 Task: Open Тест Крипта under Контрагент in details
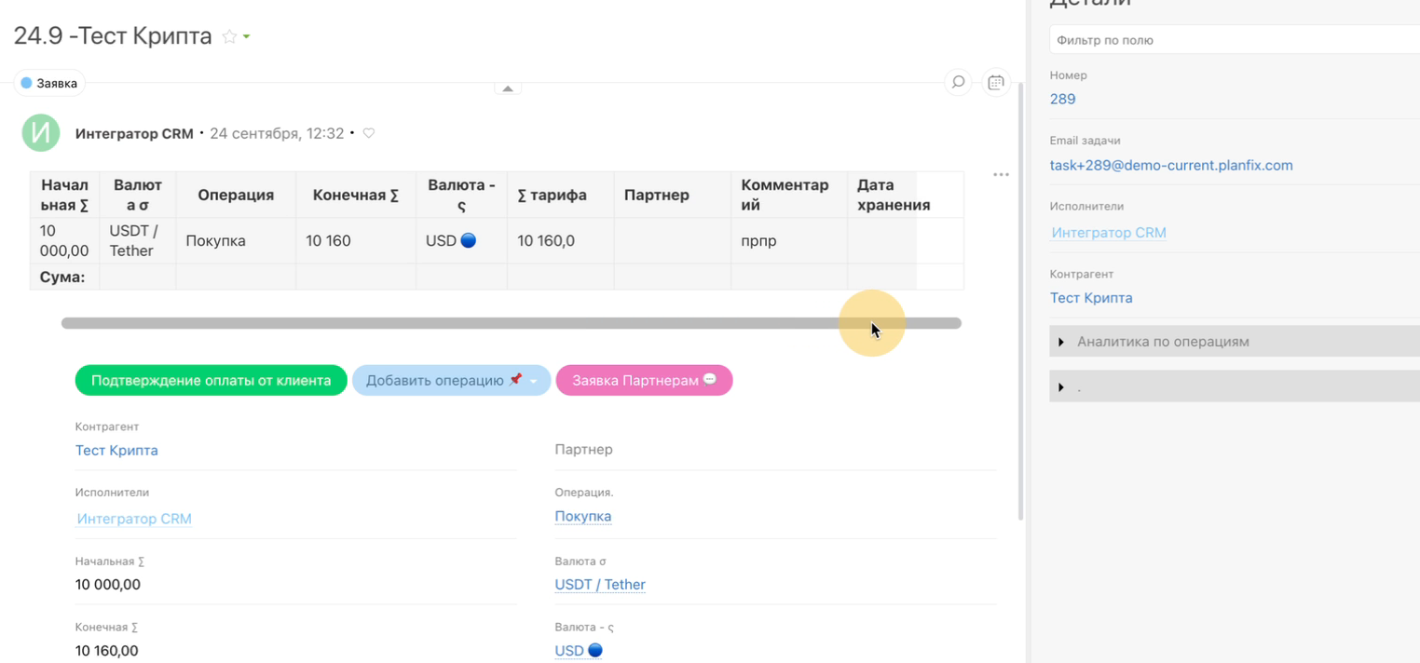[x=1090, y=298]
